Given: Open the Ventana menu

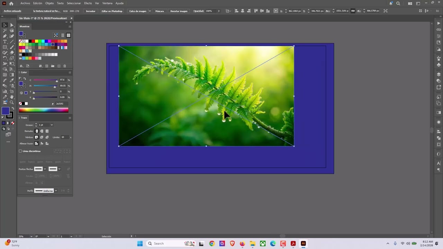Looking at the screenshot, I should click(107, 3).
